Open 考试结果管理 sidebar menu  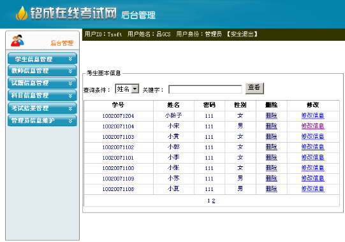click(x=42, y=108)
